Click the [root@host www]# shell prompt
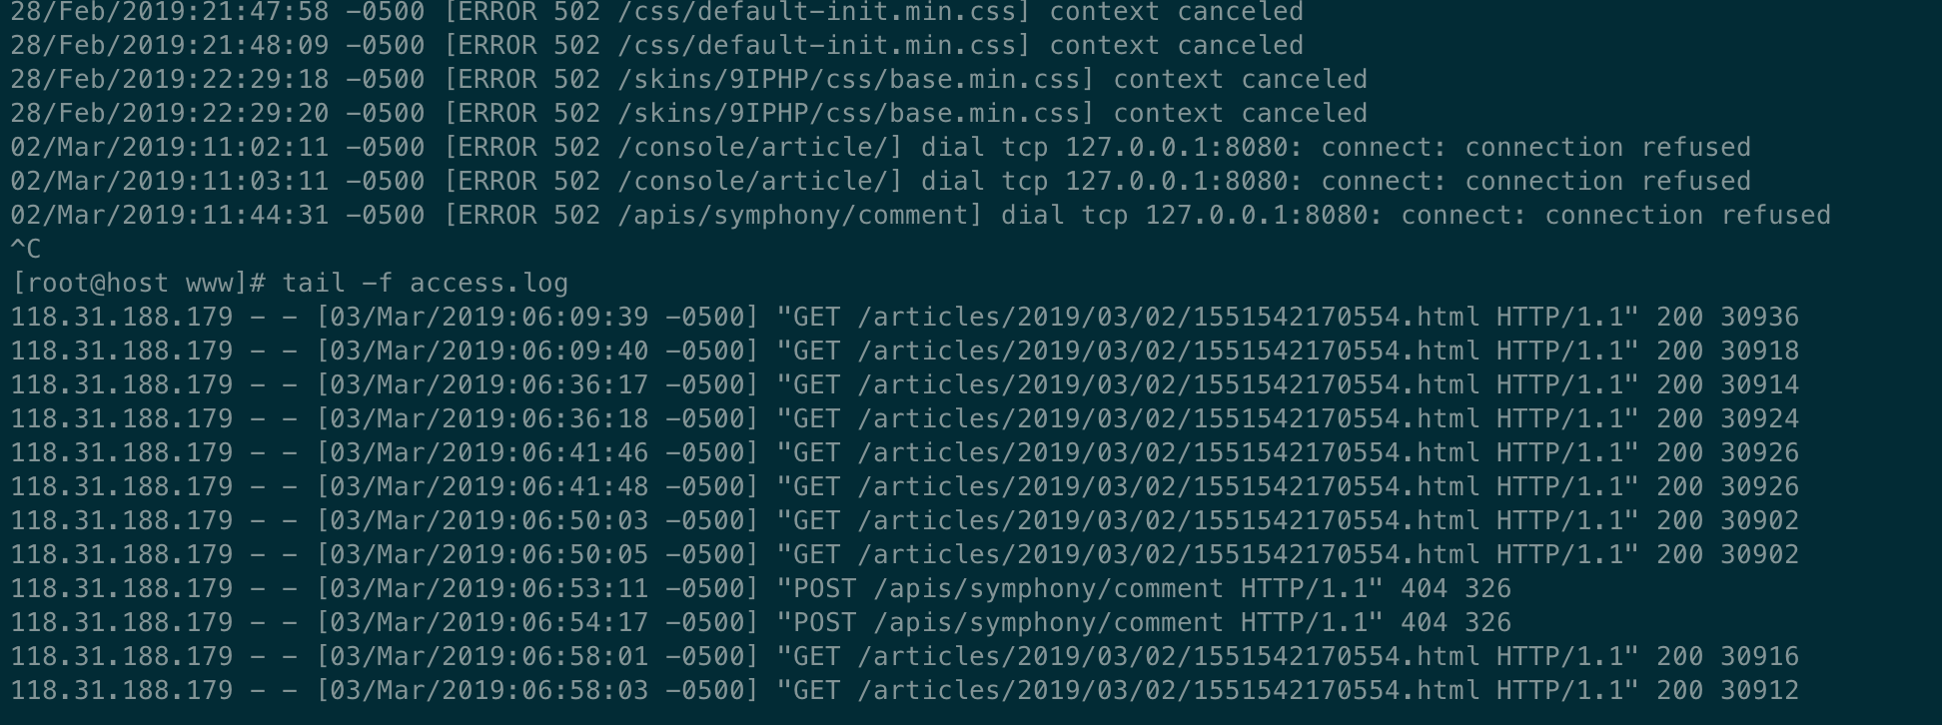 pos(138,284)
